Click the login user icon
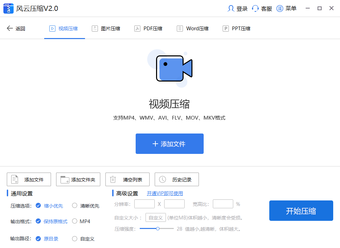Screen dimensions: 340x248 pos(231,8)
